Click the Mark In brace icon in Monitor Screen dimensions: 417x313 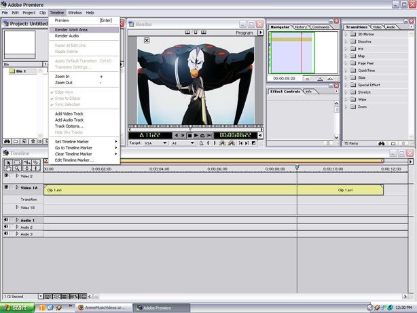click(x=208, y=143)
